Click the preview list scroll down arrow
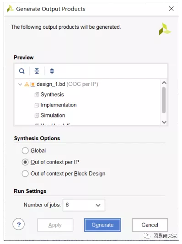Viewport: 182px width, 244px height. (164, 122)
